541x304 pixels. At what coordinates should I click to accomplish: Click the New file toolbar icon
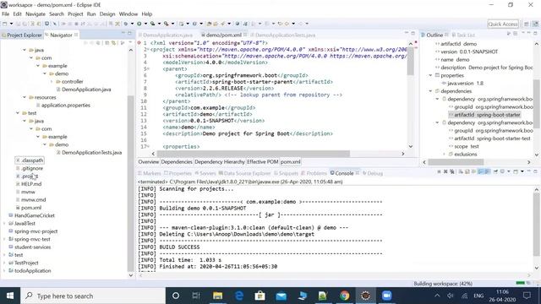click(x=5, y=24)
